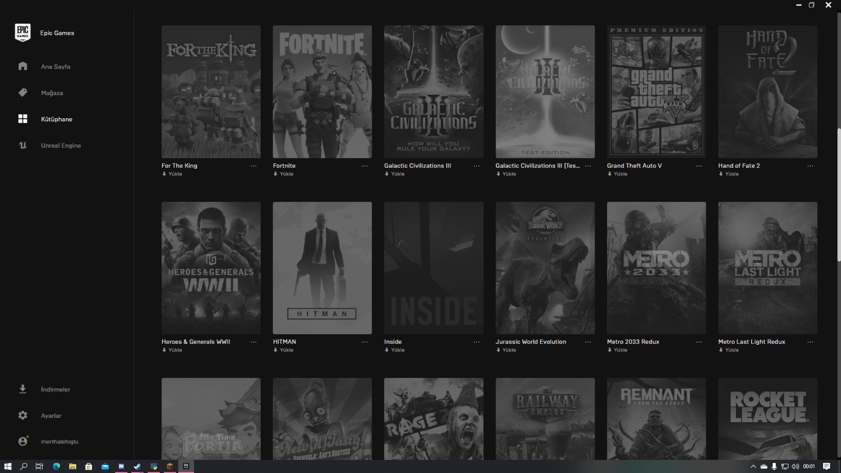841x473 pixels.
Task: Click the 'Metro Last Light Redux' title text
Action: pos(752,342)
